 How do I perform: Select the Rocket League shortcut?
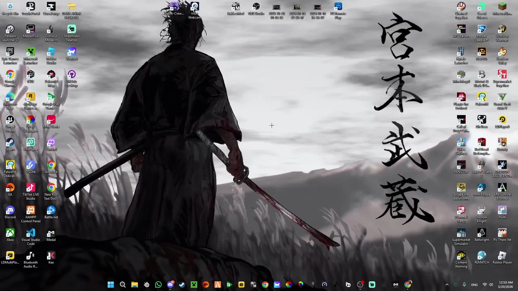coord(482,34)
